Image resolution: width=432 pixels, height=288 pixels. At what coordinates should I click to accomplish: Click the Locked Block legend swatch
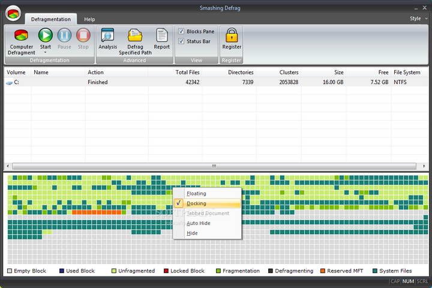point(166,271)
